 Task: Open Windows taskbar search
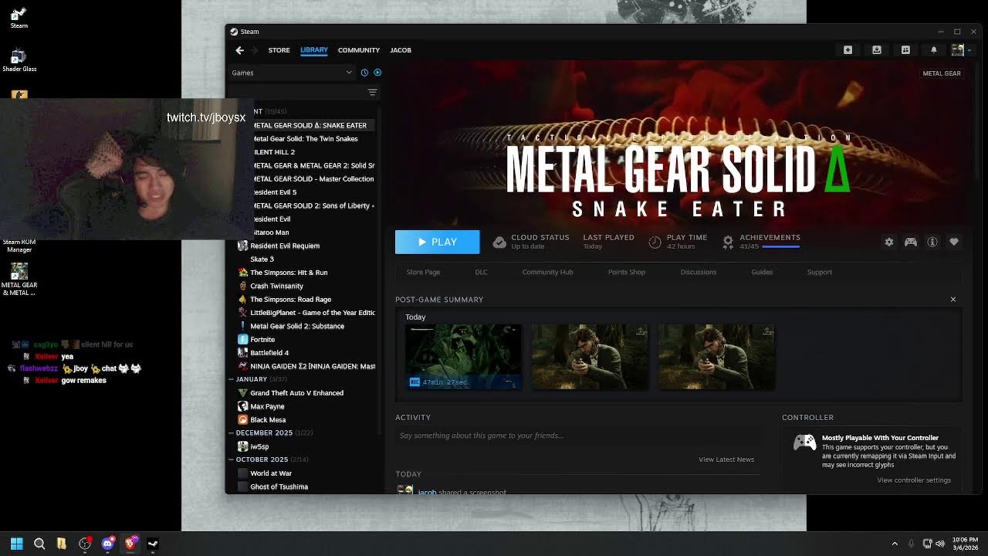39,544
